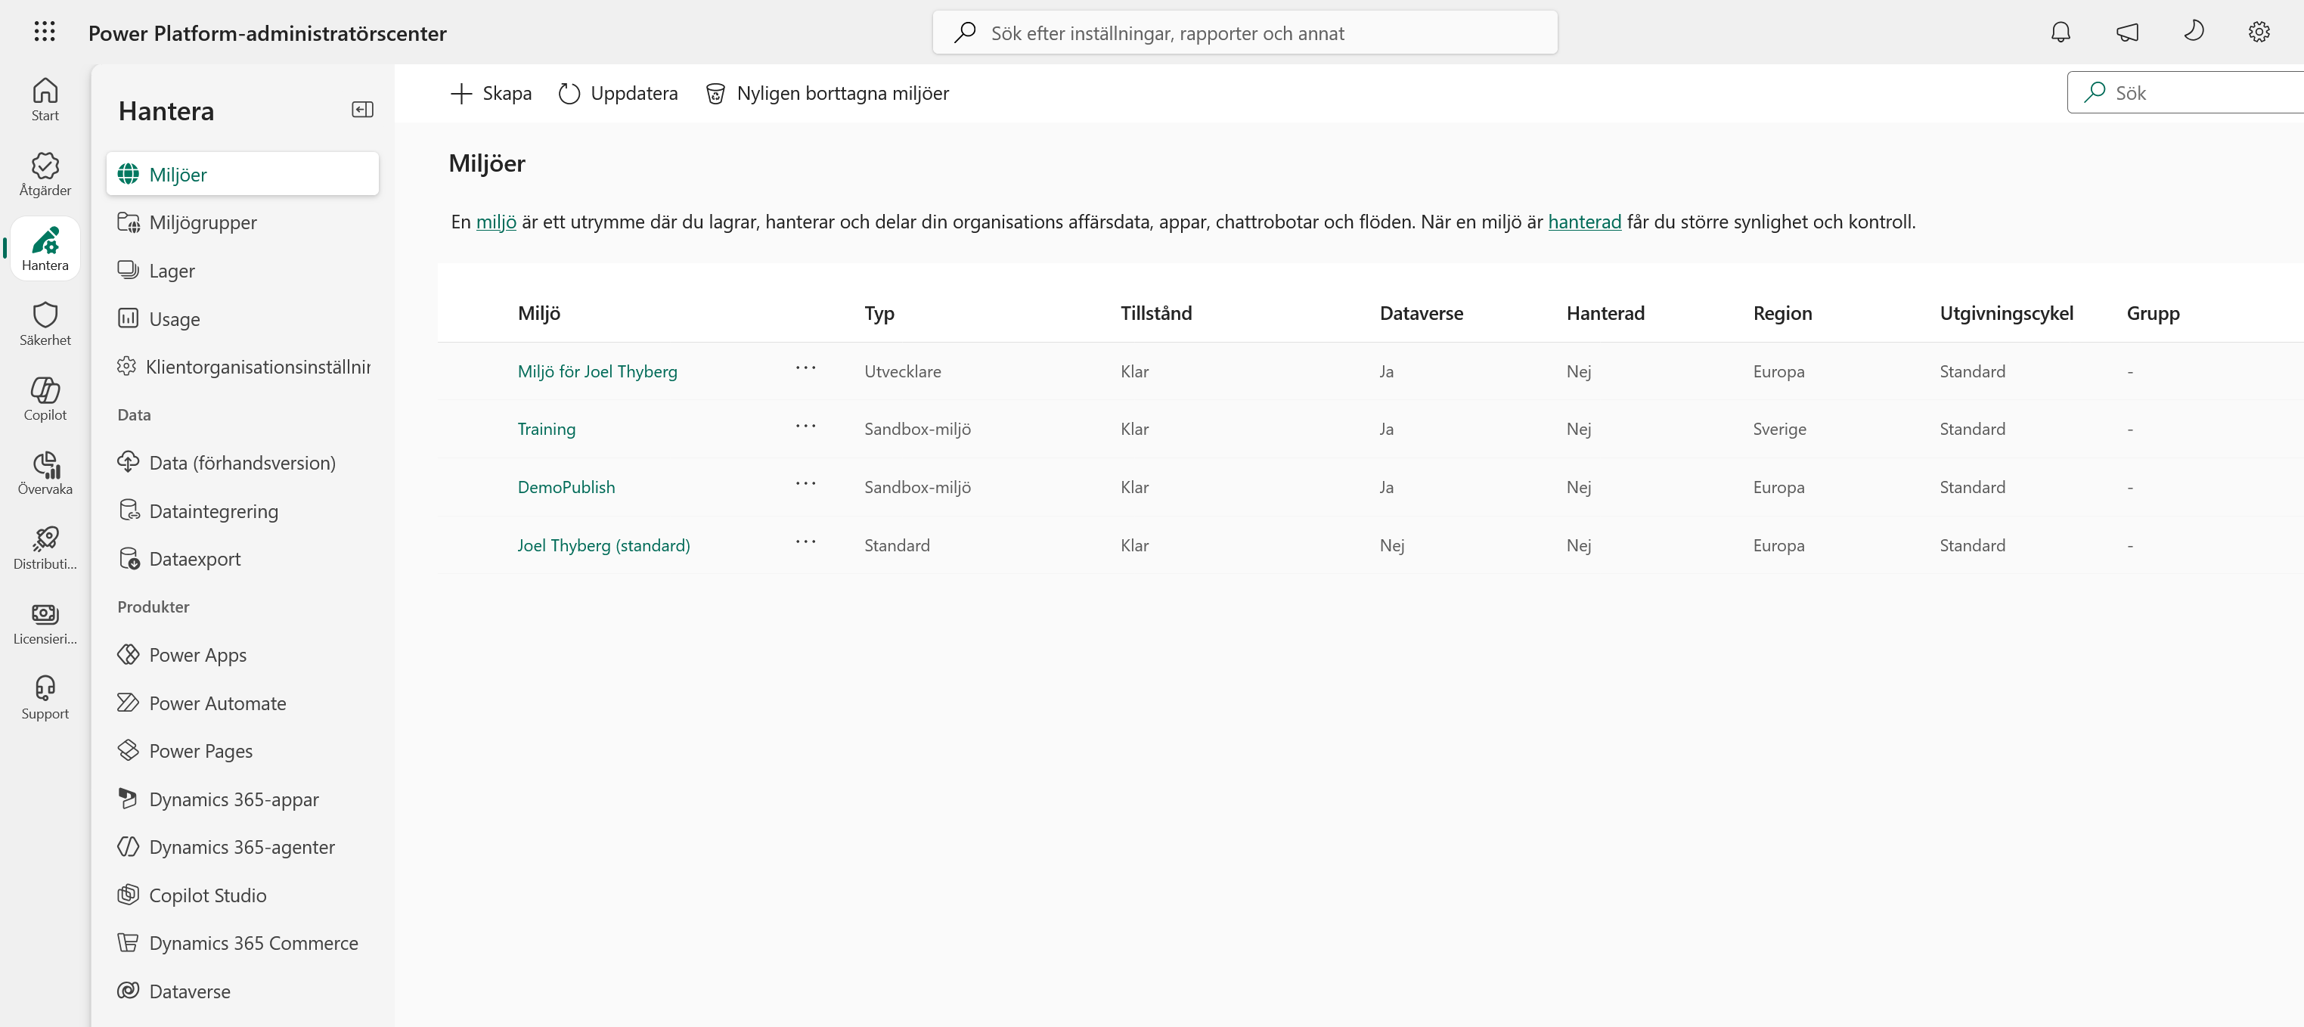This screenshot has width=2304, height=1027.
Task: Open Power Pages in Produkter
Action: (x=243, y=750)
